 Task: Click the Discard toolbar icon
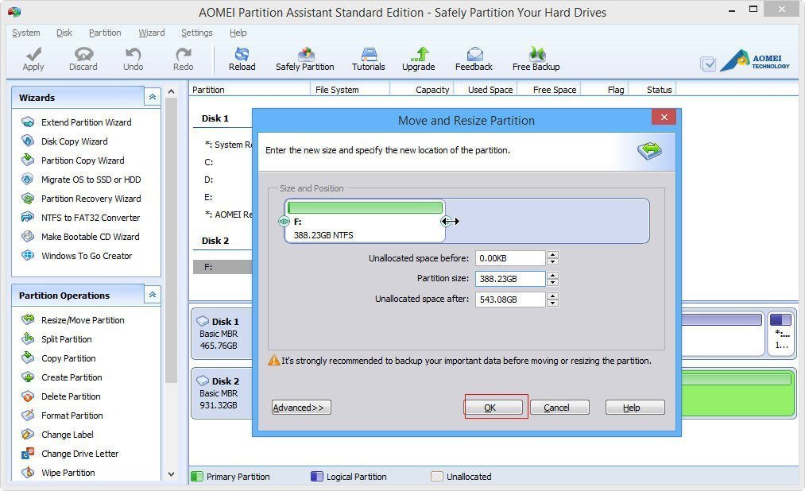[83, 59]
